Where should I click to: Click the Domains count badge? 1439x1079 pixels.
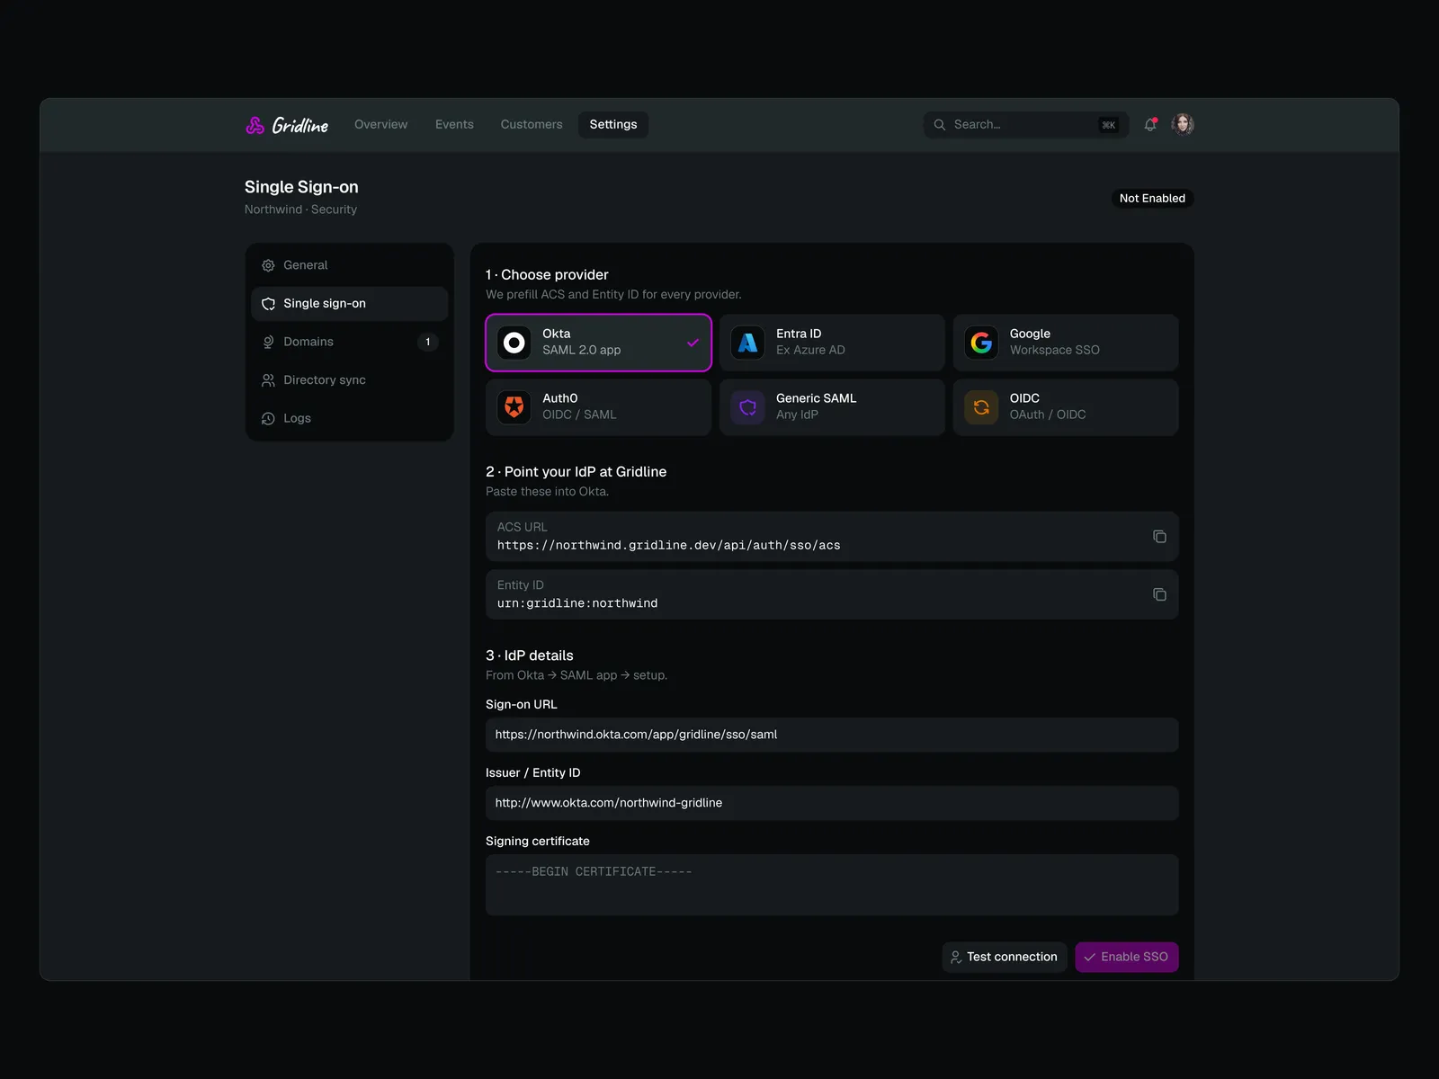pyautogui.click(x=427, y=342)
